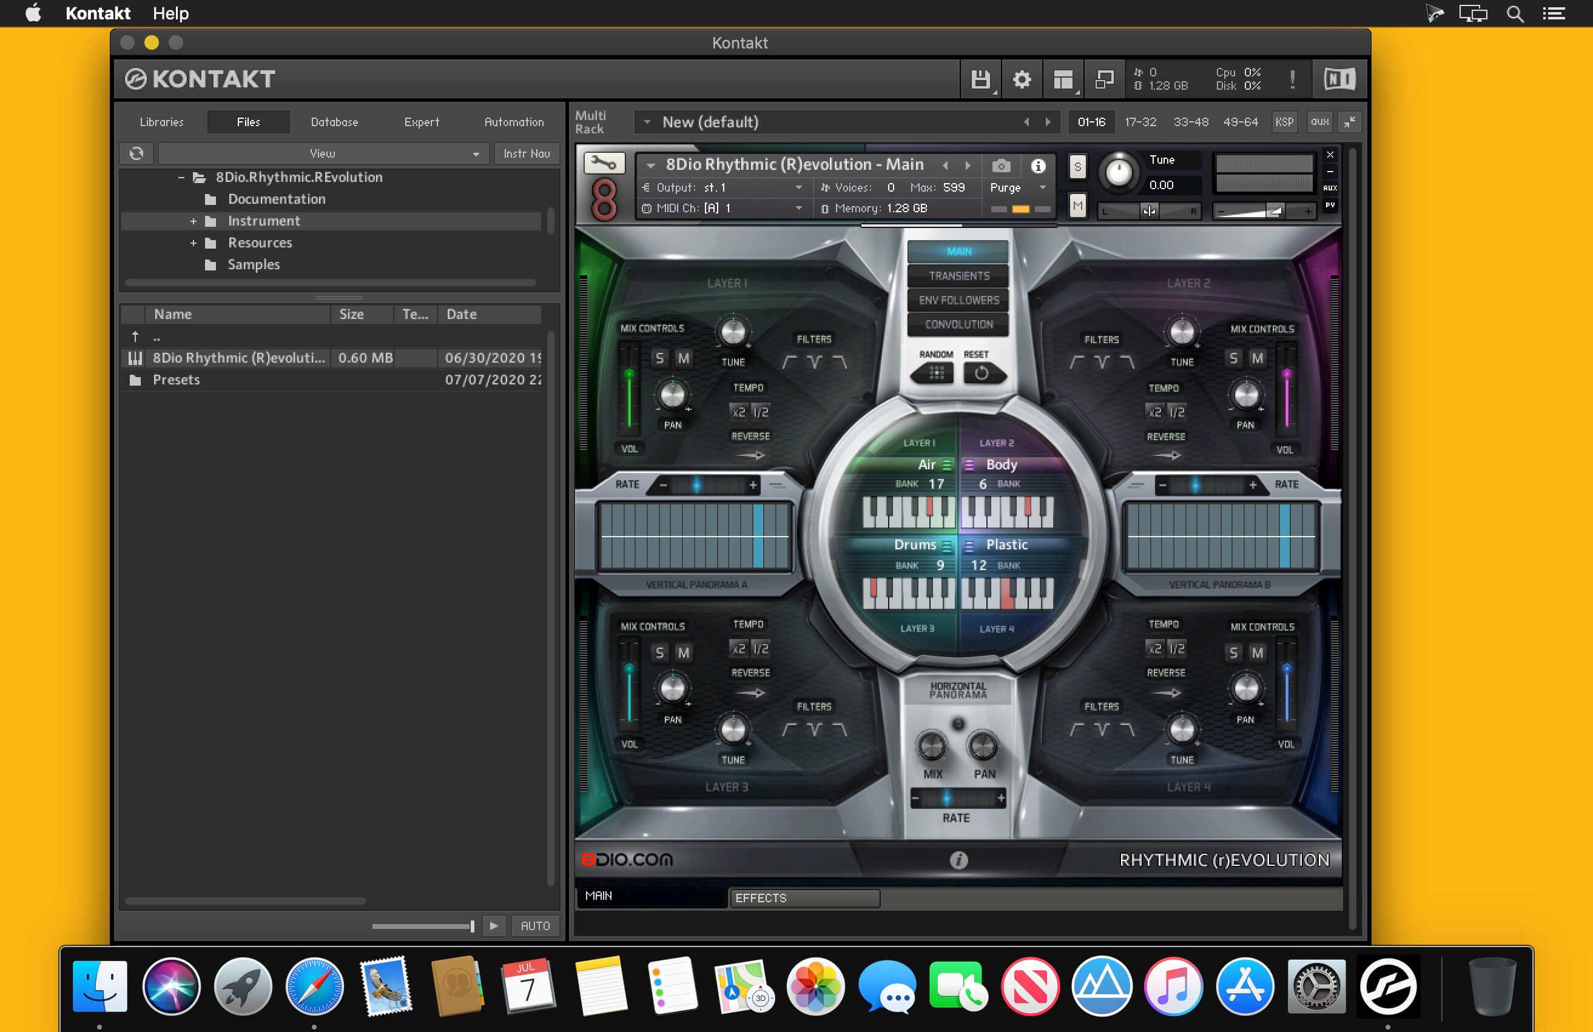The image size is (1593, 1032).
Task: Open the Help menu
Action: 170,13
